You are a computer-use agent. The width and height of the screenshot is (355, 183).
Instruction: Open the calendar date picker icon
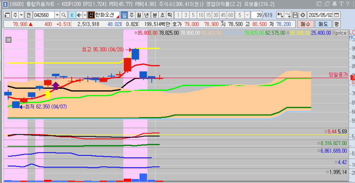tap(337, 15)
